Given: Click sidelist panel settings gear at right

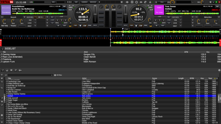Looking at the screenshot, I should [219, 70].
